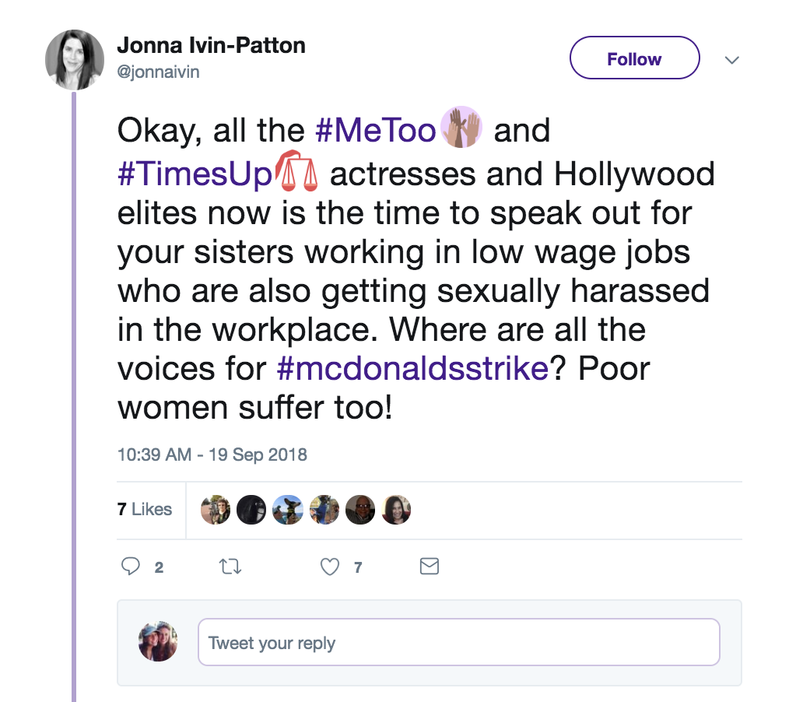Click the reply speech bubble icon

(131, 567)
